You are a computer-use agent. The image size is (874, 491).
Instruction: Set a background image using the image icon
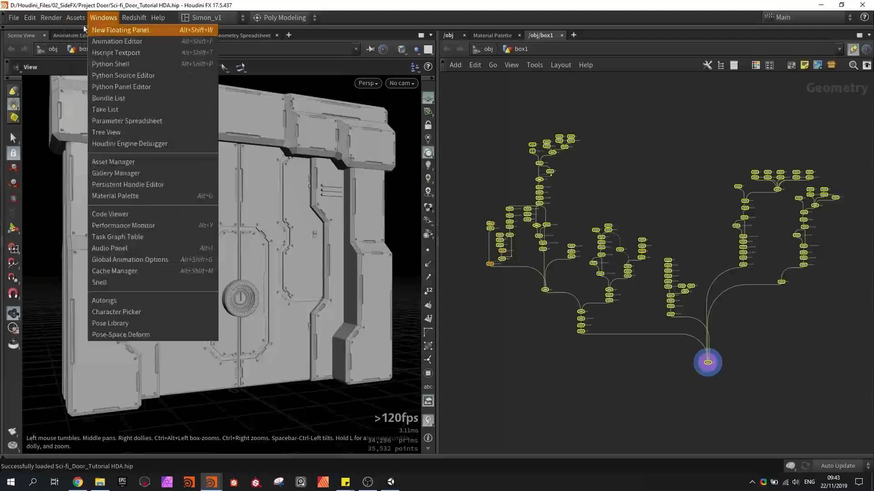pos(818,65)
